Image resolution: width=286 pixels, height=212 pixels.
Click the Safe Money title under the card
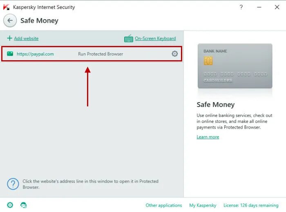pos(216,105)
